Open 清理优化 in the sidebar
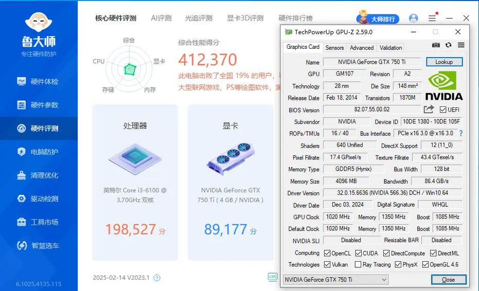 (39, 175)
